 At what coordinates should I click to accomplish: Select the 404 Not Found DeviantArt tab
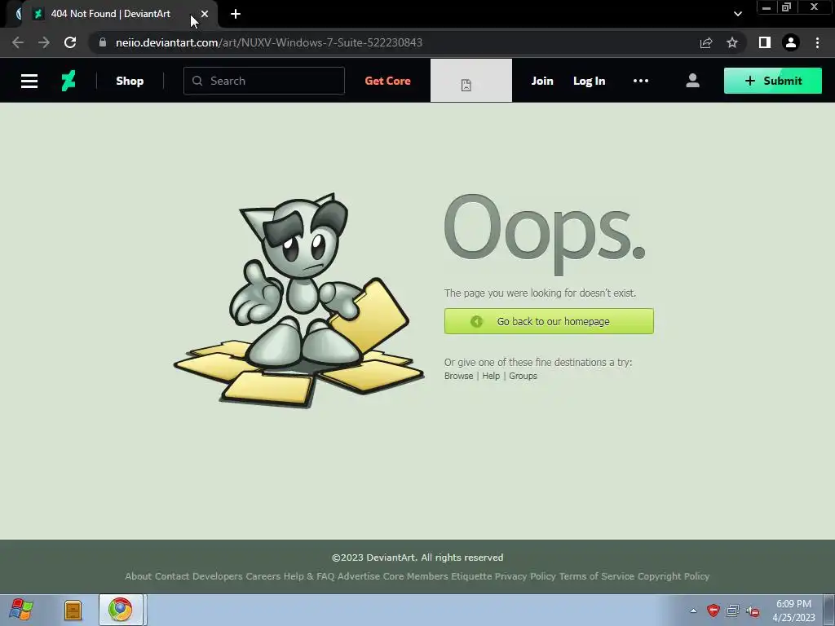(x=111, y=14)
